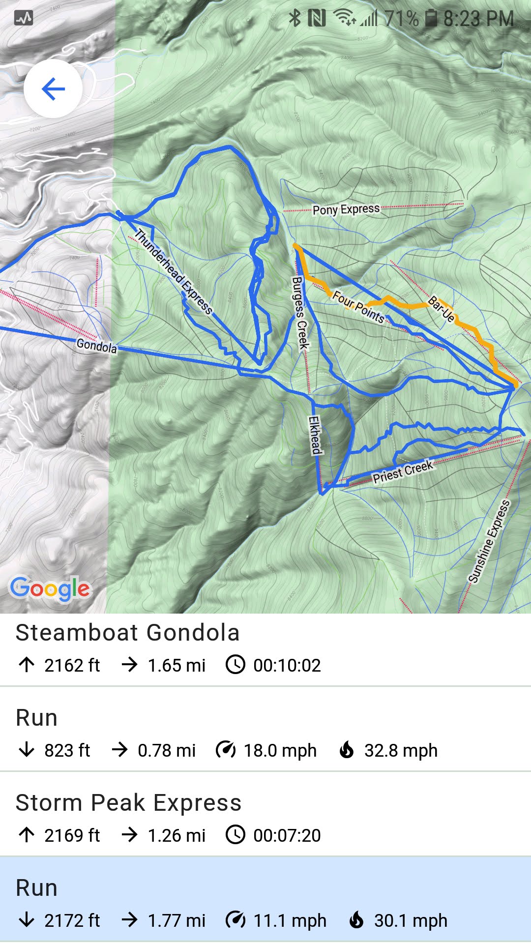Viewport: 531px width, 944px height.
Task: Tap the NFC status bar icon
Action: pyautogui.click(x=317, y=19)
